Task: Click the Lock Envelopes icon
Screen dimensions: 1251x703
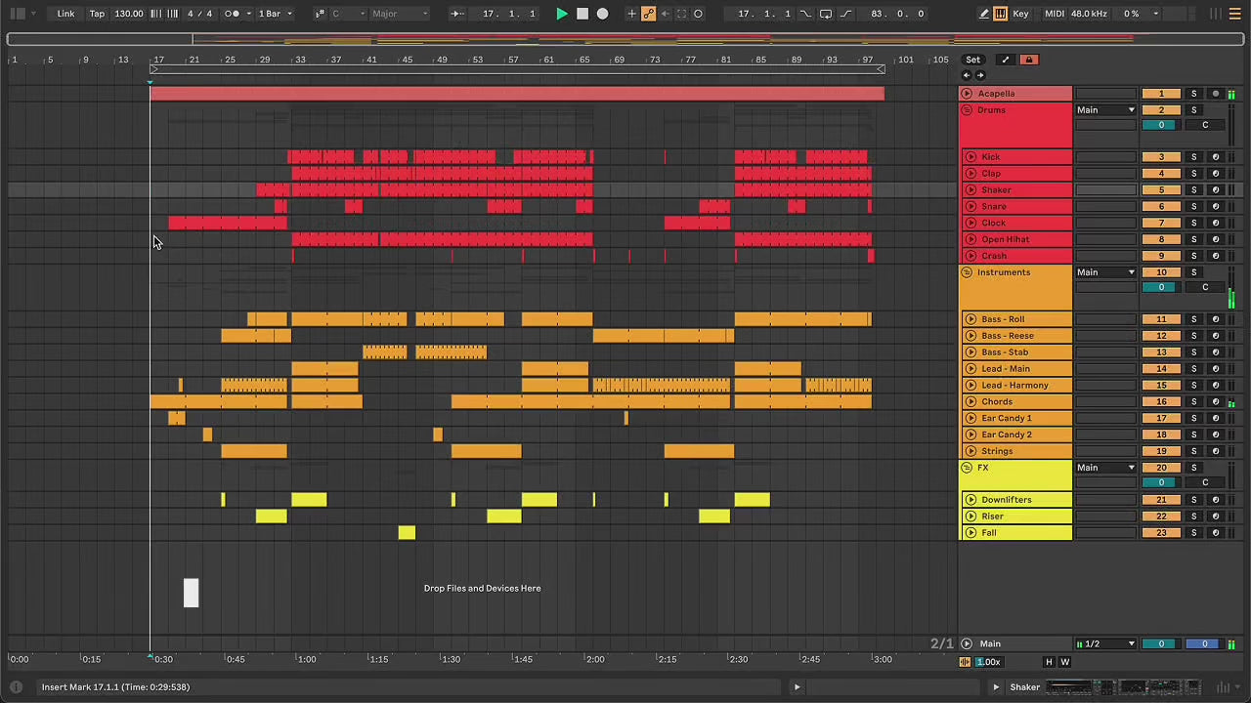Action: (1028, 60)
